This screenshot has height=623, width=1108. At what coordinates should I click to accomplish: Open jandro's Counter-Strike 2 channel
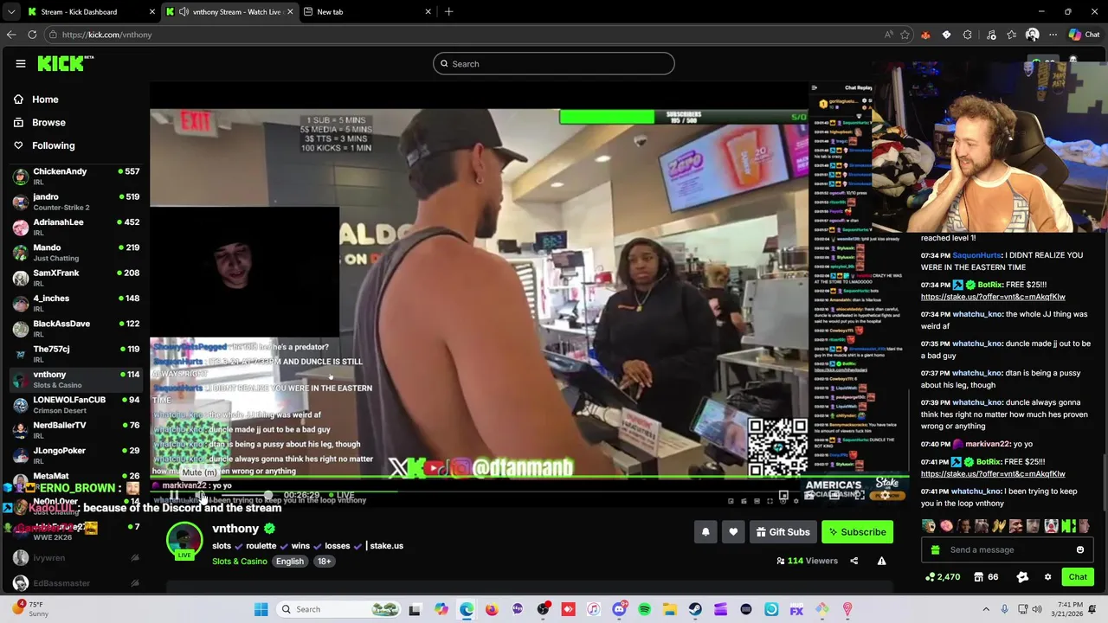76,202
